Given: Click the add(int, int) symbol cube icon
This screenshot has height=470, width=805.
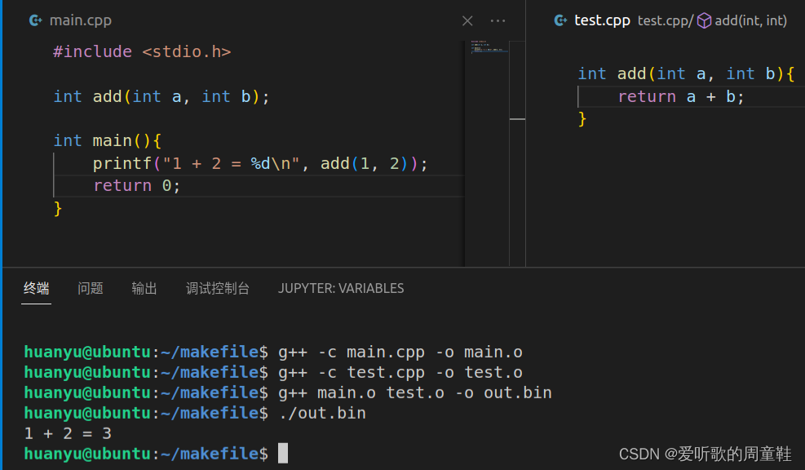Looking at the screenshot, I should (704, 20).
